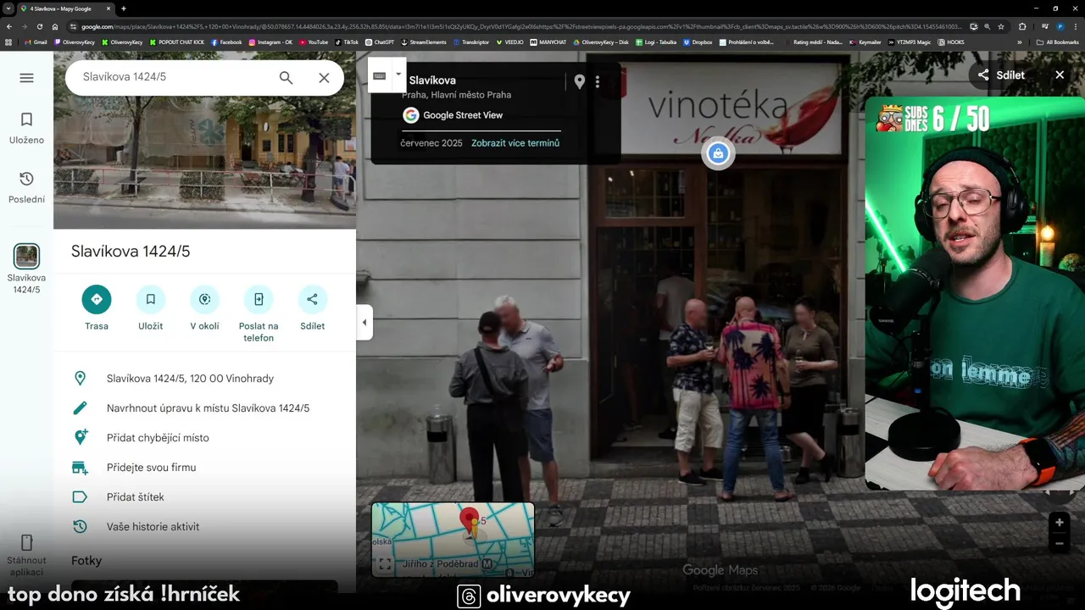Open the All Bookmarks folder
Viewport: 1085px width, 610px height.
(1057, 42)
